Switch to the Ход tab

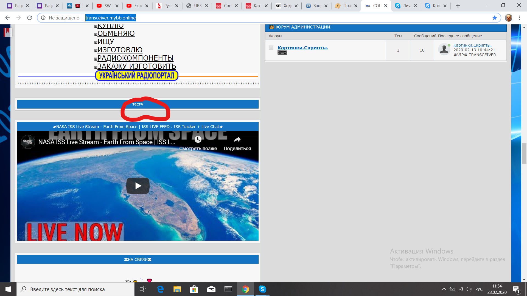coord(287,6)
